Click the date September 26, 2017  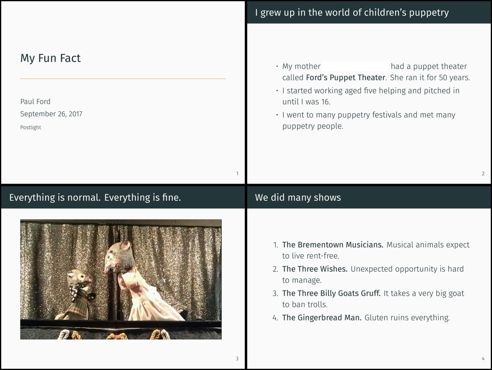point(51,114)
